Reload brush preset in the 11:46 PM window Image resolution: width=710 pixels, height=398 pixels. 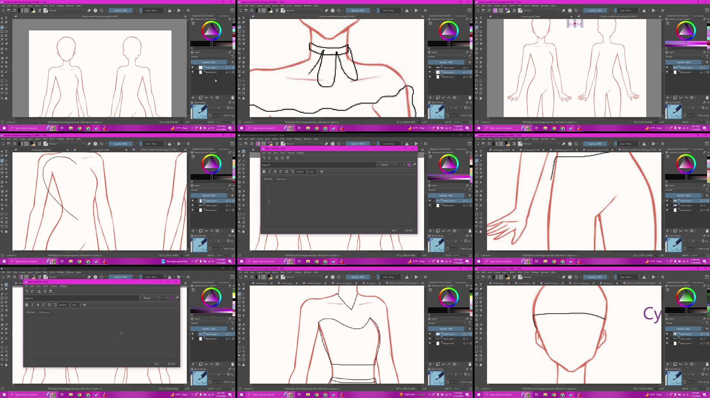(x=339, y=10)
